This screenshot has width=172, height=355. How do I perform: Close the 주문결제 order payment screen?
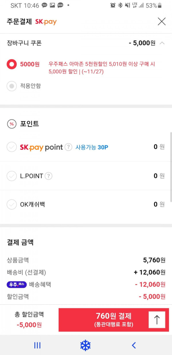tap(162, 21)
